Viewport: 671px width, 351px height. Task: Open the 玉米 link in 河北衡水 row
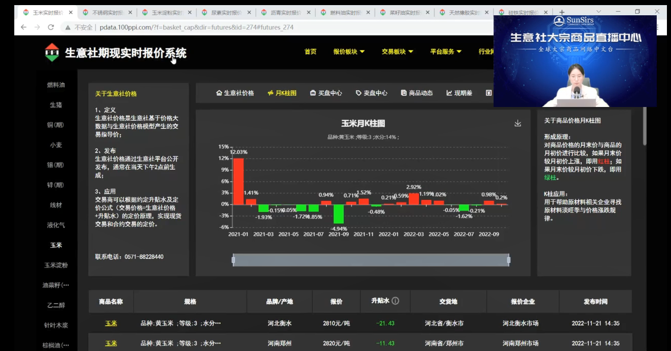tap(111, 323)
